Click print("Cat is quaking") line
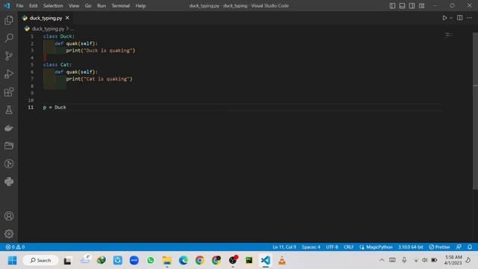The height and width of the screenshot is (269, 478). [x=99, y=79]
